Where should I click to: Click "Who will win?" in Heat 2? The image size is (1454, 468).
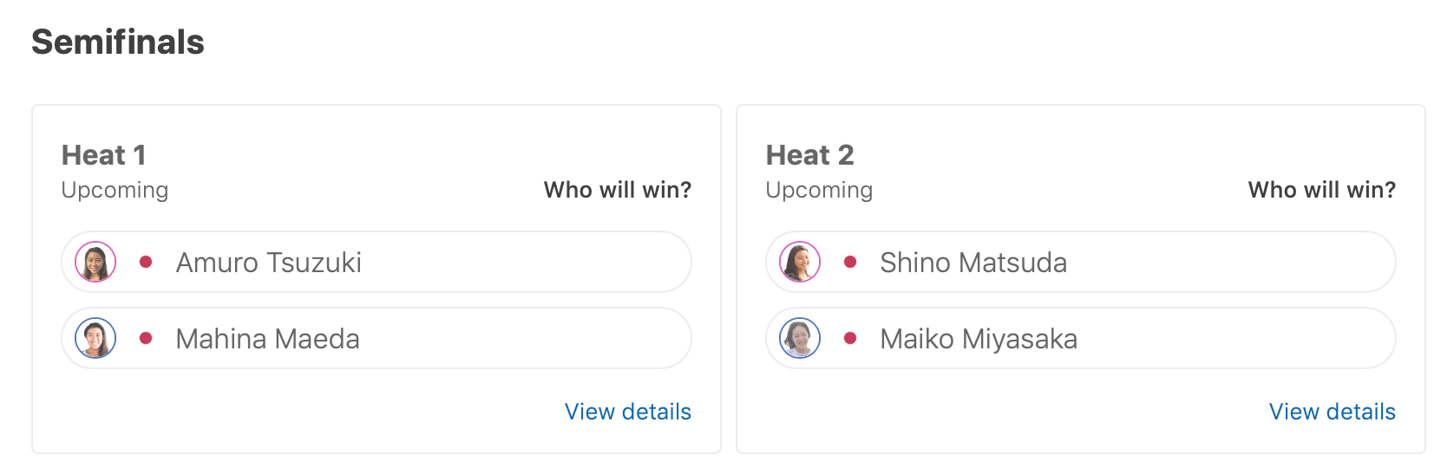pyautogui.click(x=1321, y=190)
